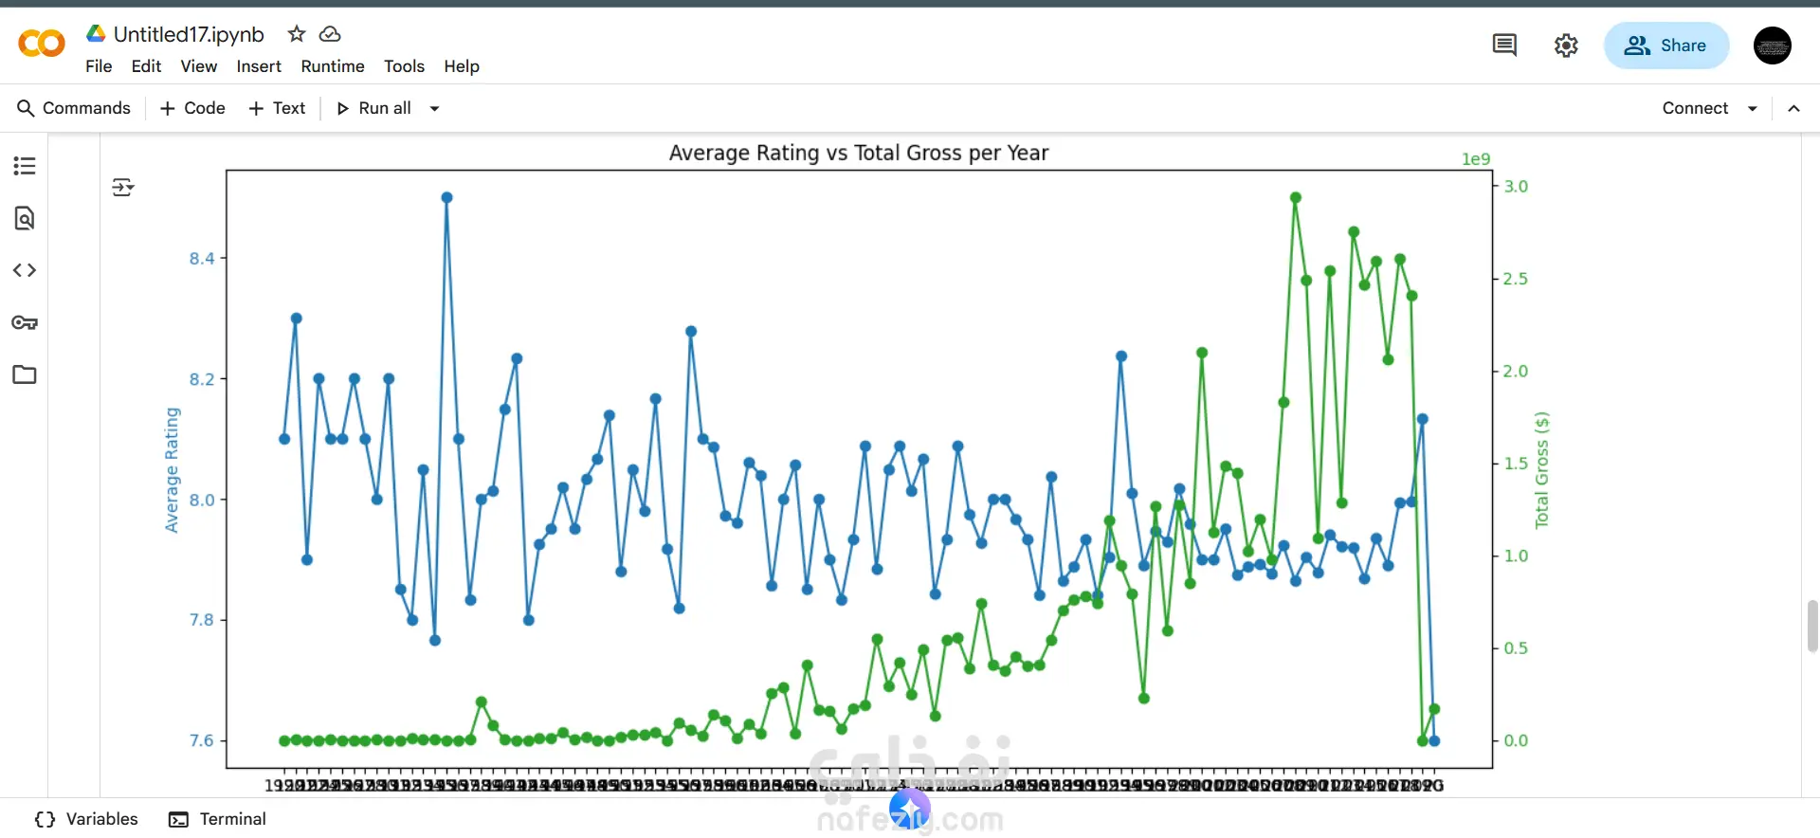Click the notebook title Untitled17.ipynb
1820x838 pixels.
click(189, 34)
